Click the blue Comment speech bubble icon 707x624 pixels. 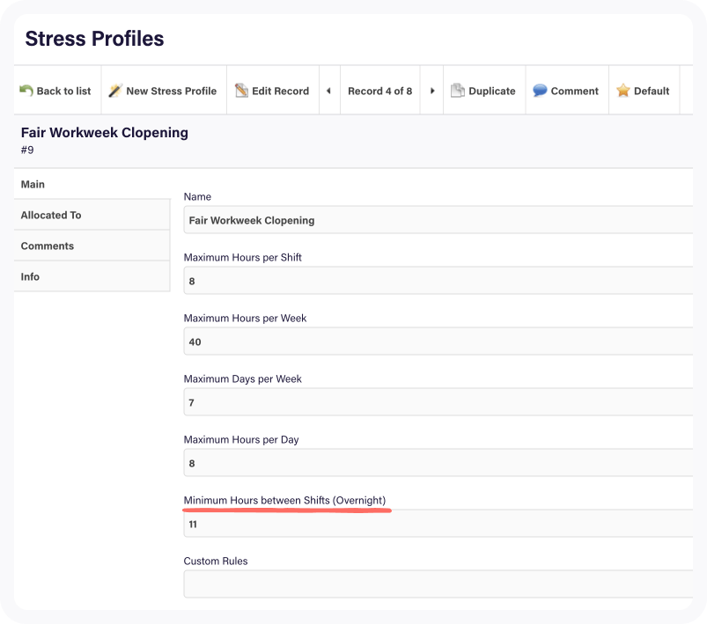point(540,90)
